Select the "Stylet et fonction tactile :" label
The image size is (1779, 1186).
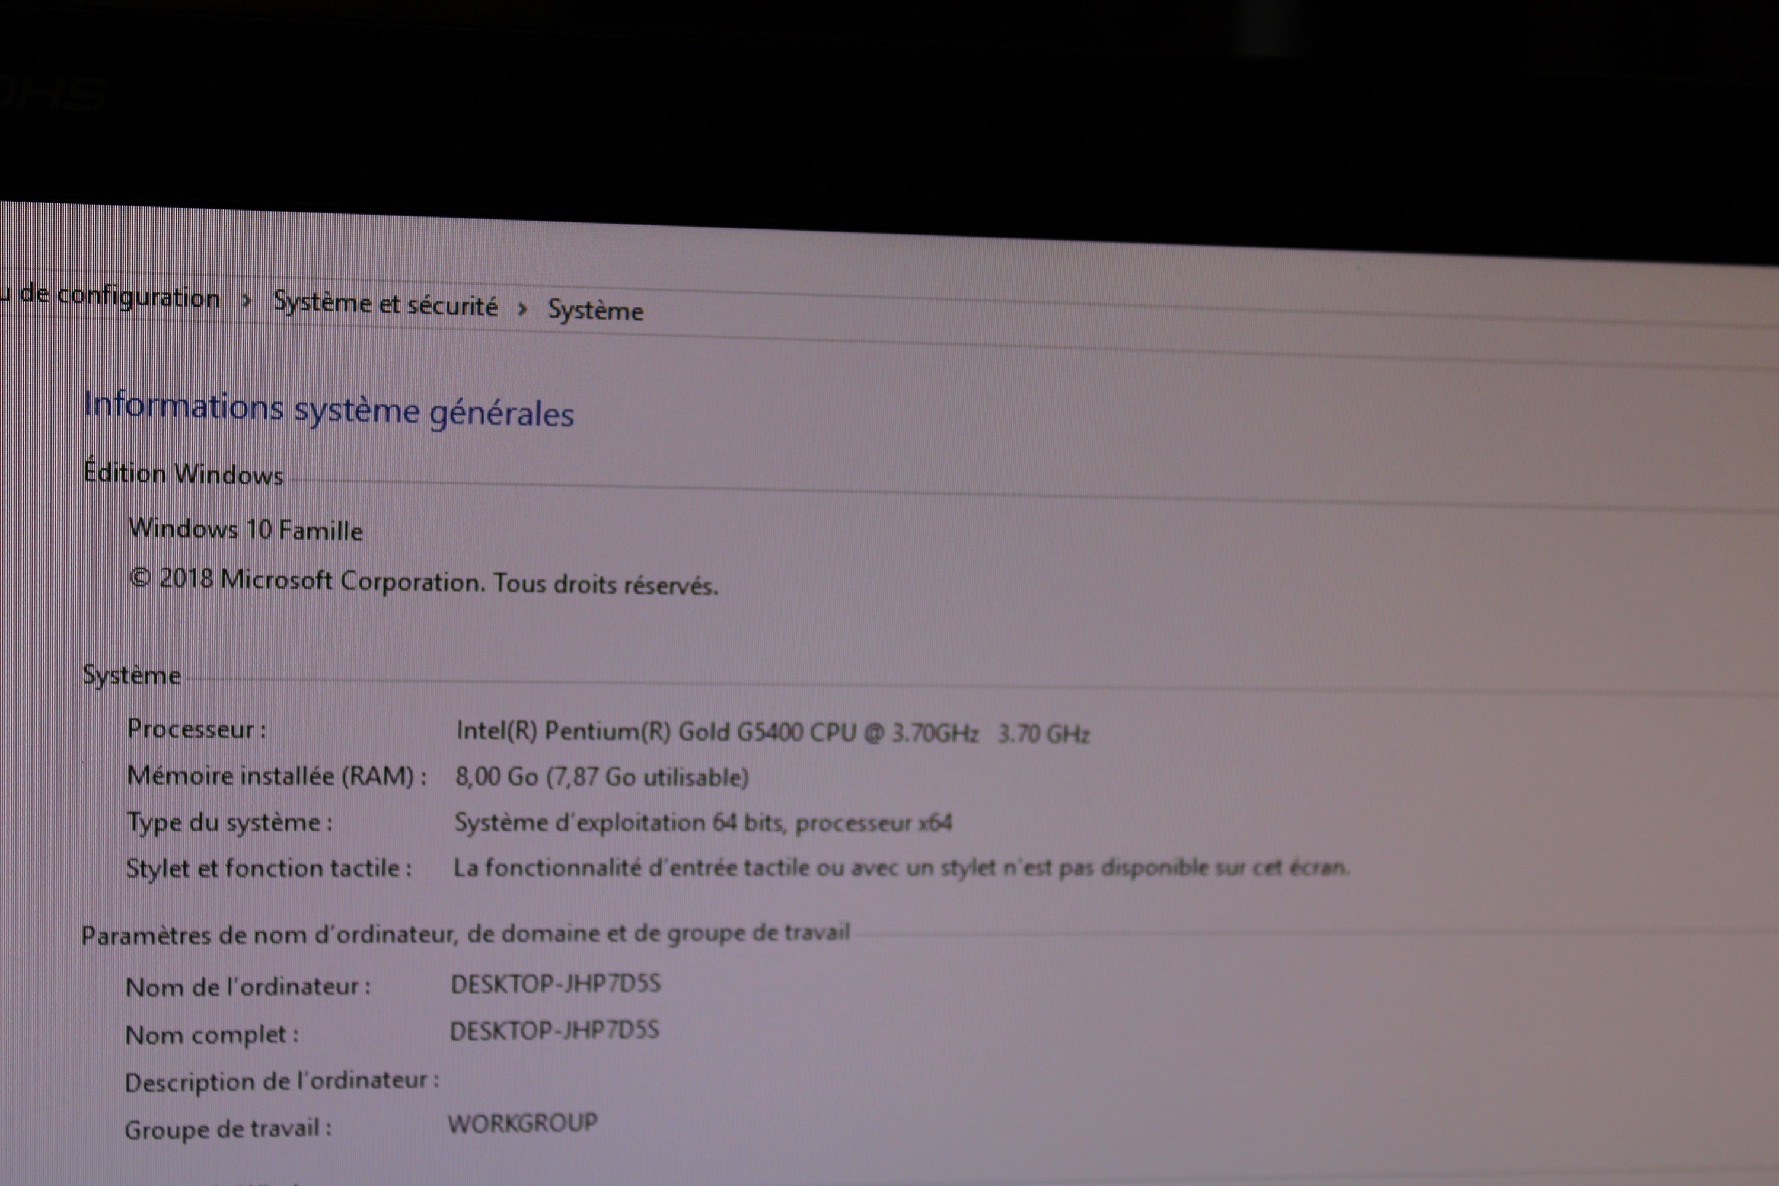coord(269,868)
